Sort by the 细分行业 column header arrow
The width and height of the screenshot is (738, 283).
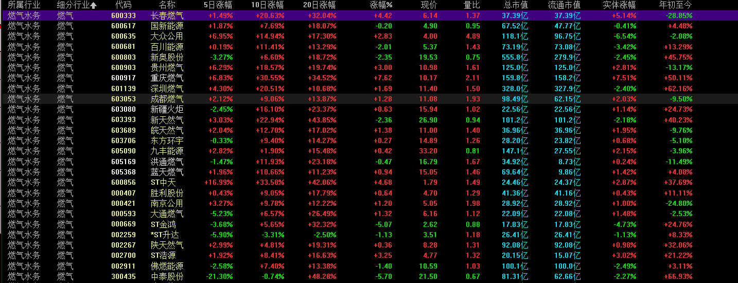pos(94,5)
